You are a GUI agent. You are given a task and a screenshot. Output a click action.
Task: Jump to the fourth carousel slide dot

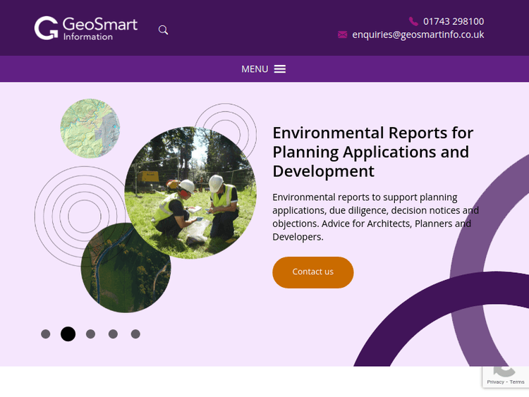[x=113, y=334]
